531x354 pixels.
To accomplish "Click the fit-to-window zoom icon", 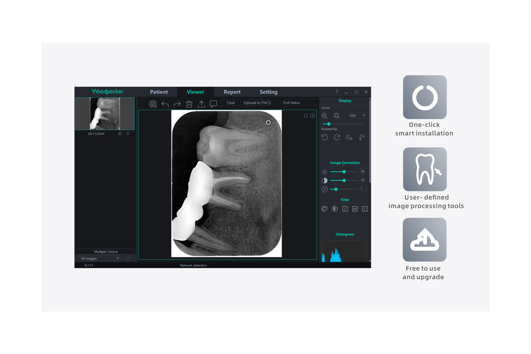I will [337, 116].
